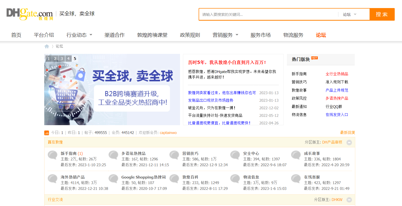Show banner slide 2
Image resolution: width=402 pixels, height=206 pixels.
[55, 58]
